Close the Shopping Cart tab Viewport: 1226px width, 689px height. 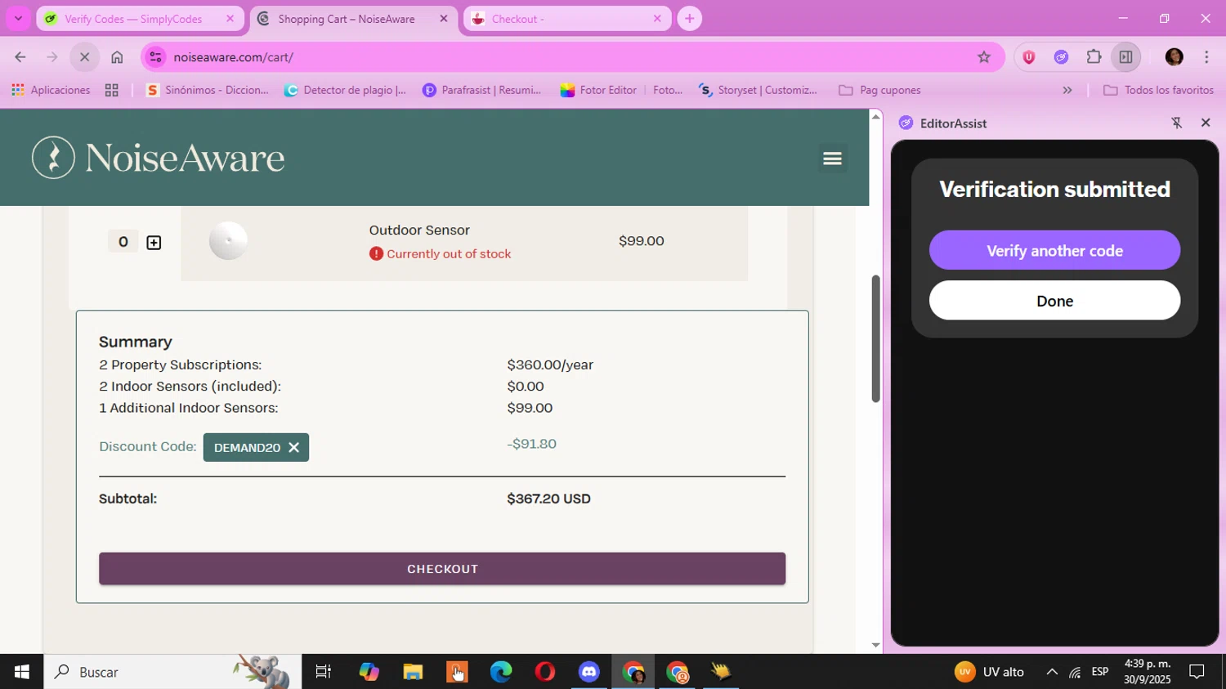tap(444, 19)
